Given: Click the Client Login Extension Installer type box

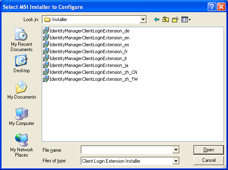Looking at the screenshot, I should (x=127, y=161).
